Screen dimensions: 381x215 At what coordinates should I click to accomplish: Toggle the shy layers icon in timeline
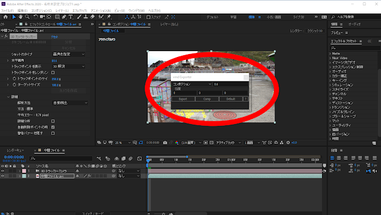click(x=117, y=159)
